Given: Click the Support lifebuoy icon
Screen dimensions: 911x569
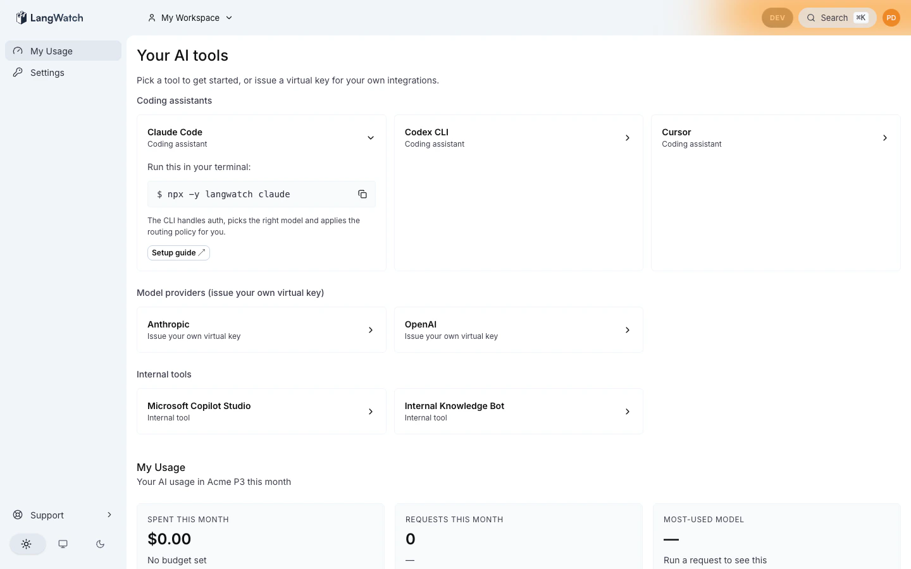Looking at the screenshot, I should (18, 515).
